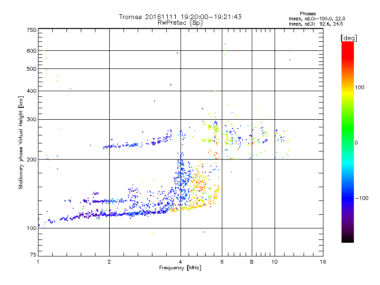Viewport: 380px width, 285px height.
Task: Click the y-axis tick label '600'
Action: coord(31,51)
